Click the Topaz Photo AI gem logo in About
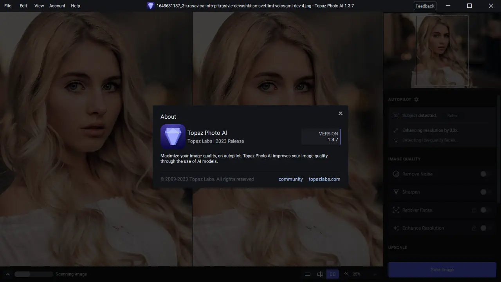Image resolution: width=501 pixels, height=282 pixels. pos(173,137)
